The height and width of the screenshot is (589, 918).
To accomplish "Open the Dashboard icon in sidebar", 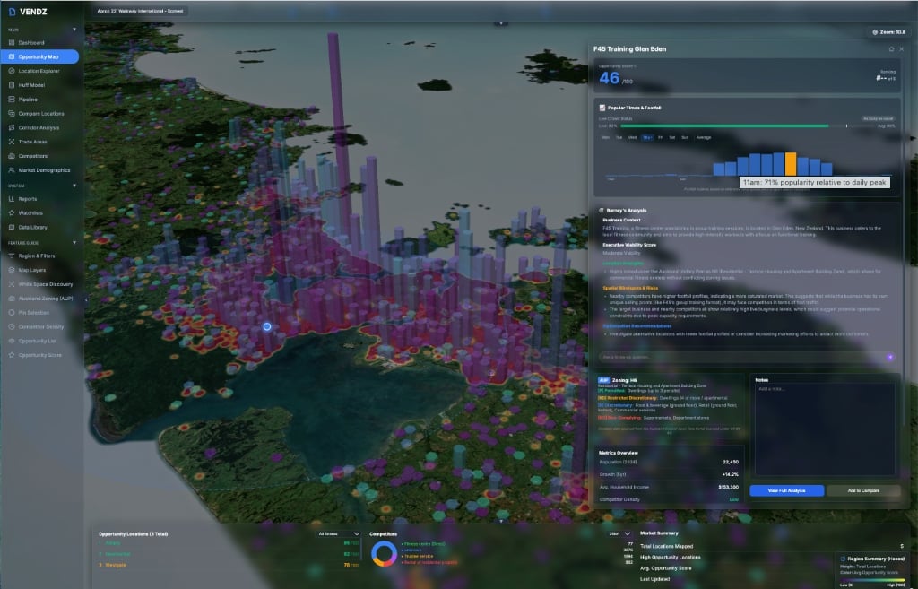I will 12,43.
